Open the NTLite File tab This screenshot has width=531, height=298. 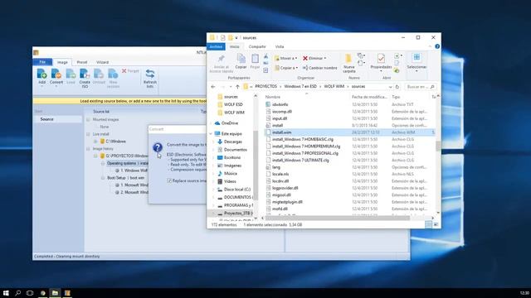tap(42, 62)
